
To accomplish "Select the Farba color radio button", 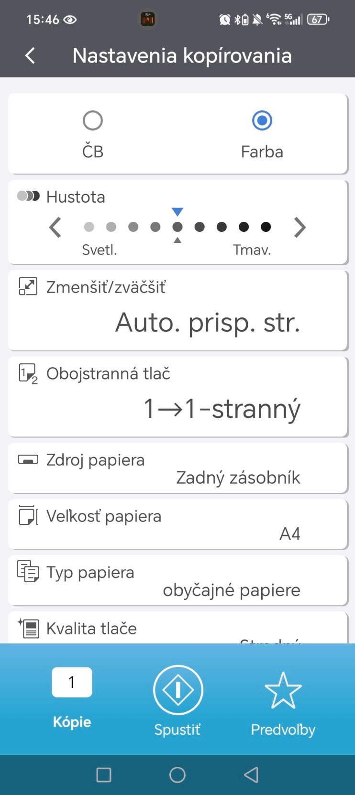I will click(x=262, y=121).
